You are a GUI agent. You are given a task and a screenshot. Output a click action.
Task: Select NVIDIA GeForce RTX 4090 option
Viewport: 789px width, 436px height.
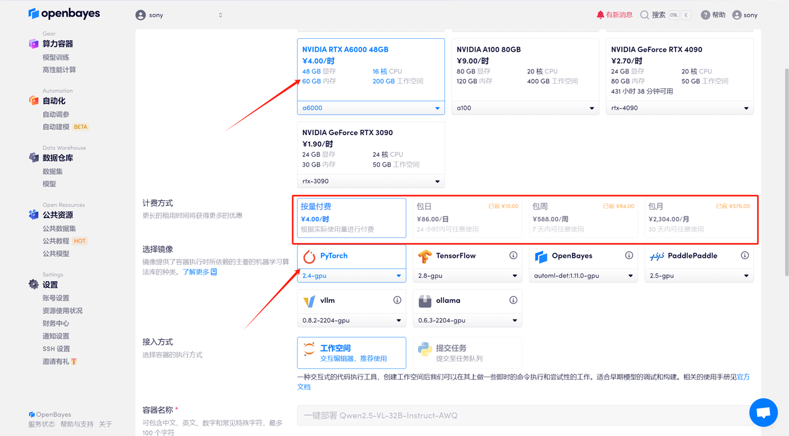tap(679, 76)
